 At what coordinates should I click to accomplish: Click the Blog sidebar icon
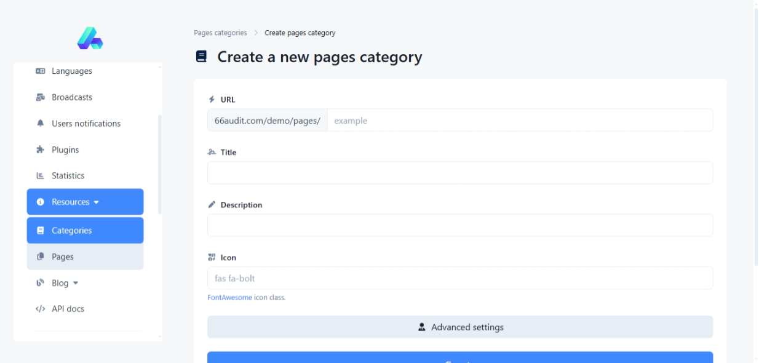click(x=41, y=283)
